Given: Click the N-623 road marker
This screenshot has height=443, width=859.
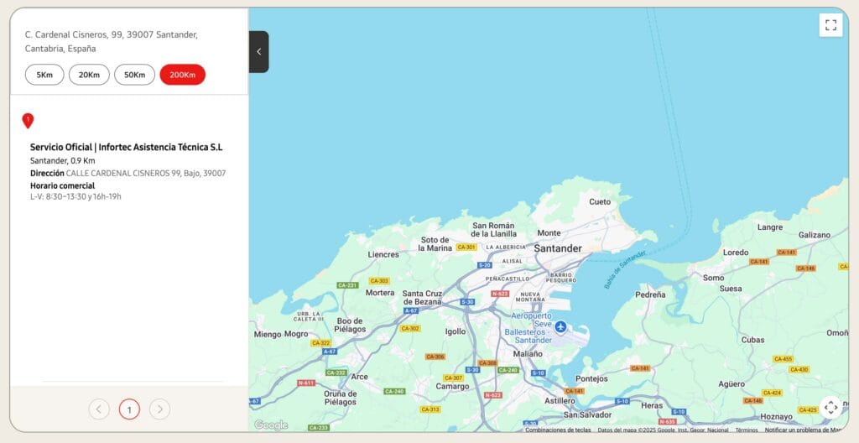Looking at the screenshot, I should point(500,294).
